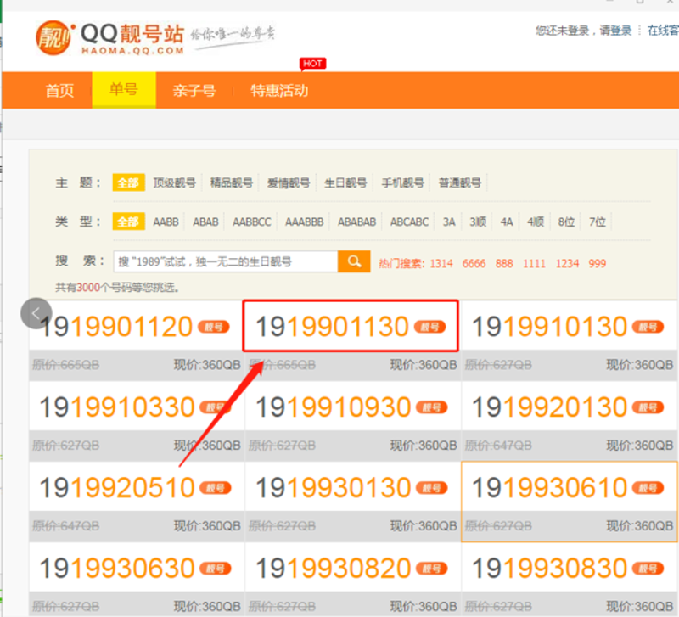Screen dimensions: 679x617
Task: Select number 1919901130
Action: click(x=332, y=327)
